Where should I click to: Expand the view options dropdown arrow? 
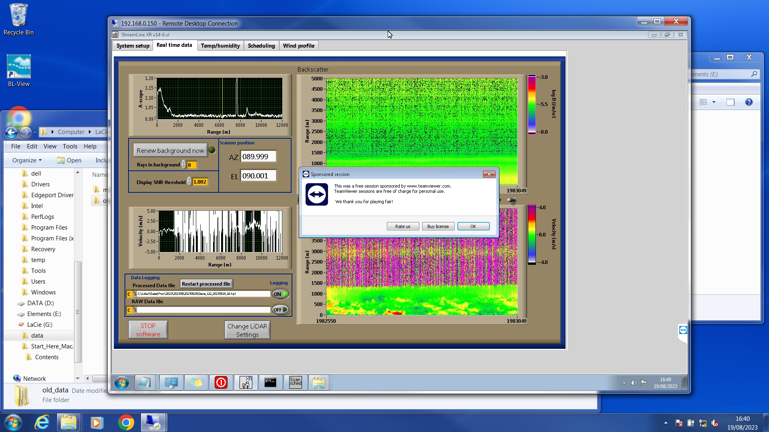pos(714,102)
